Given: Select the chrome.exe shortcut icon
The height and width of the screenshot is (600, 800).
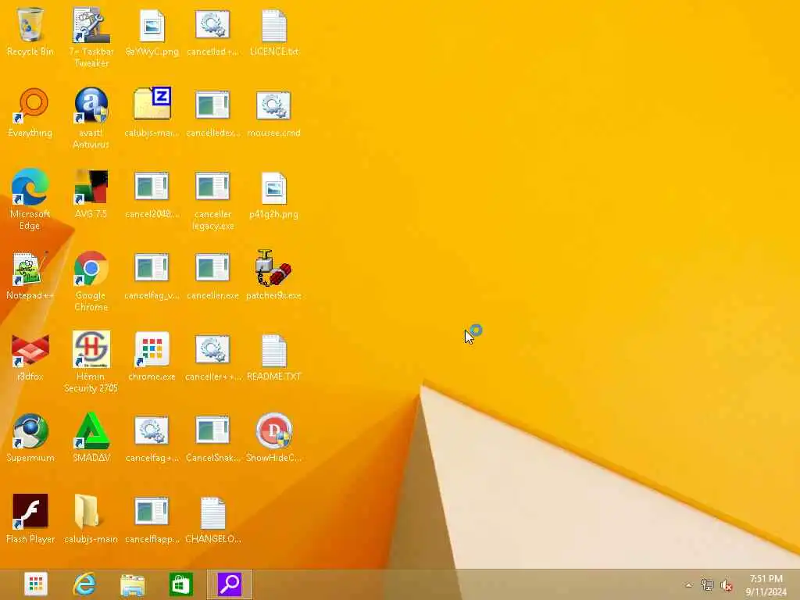Looking at the screenshot, I should pyautogui.click(x=152, y=349).
